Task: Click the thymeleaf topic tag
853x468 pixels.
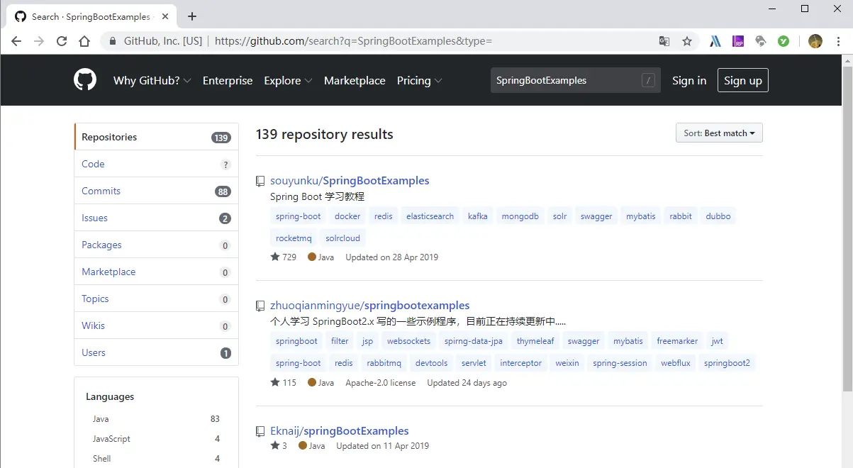Action: pyautogui.click(x=535, y=341)
